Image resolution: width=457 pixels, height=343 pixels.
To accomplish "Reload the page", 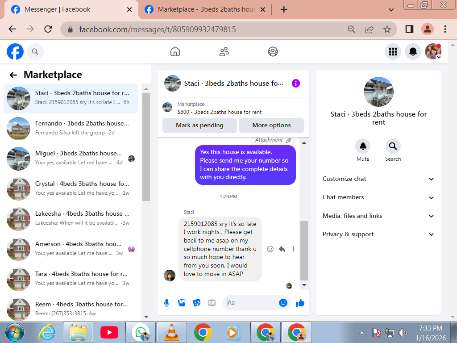I will [48, 29].
